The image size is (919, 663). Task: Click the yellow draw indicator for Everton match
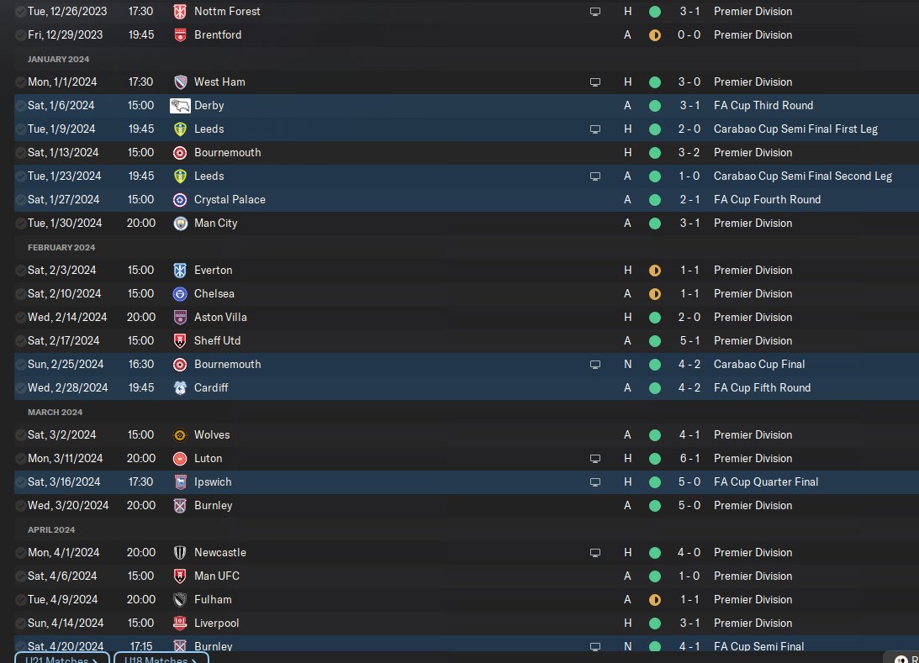pyautogui.click(x=655, y=270)
